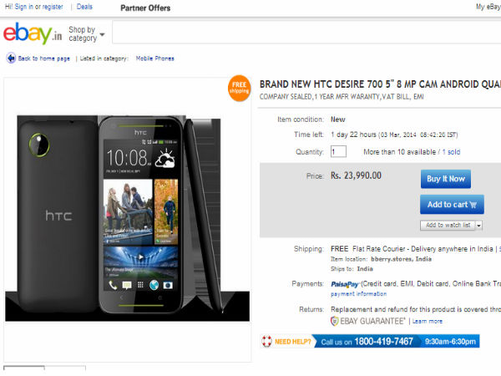Open the Partner Offers menu item
This screenshot has height=376, width=501.
click(144, 8)
